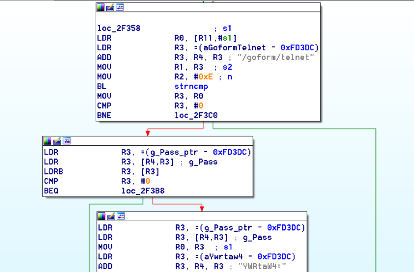Click g_Pass_ptr in the bottom block

(x=228, y=228)
